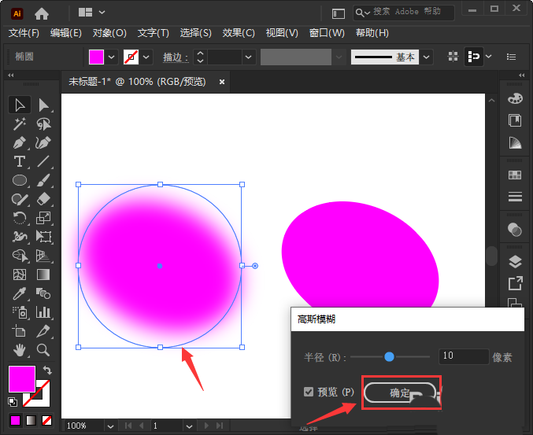
Task: Toggle the 预览 (Preview) checkbox
Action: pos(309,393)
